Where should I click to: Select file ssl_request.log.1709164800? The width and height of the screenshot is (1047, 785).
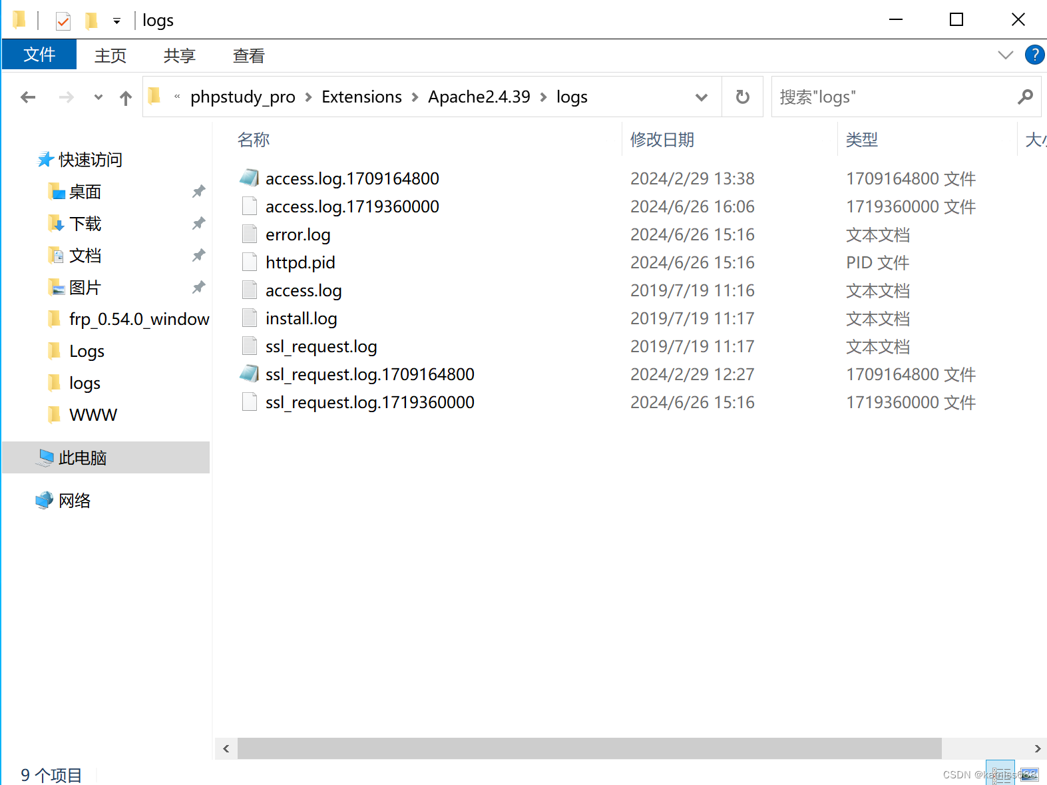[370, 374]
